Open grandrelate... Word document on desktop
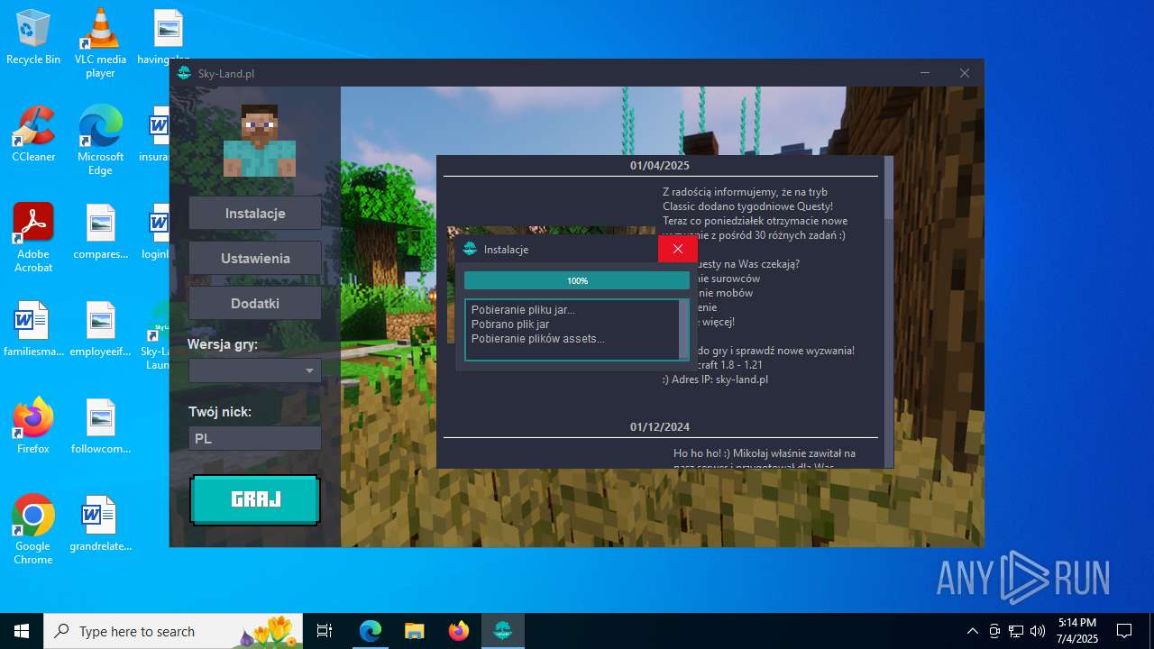 coord(100,524)
